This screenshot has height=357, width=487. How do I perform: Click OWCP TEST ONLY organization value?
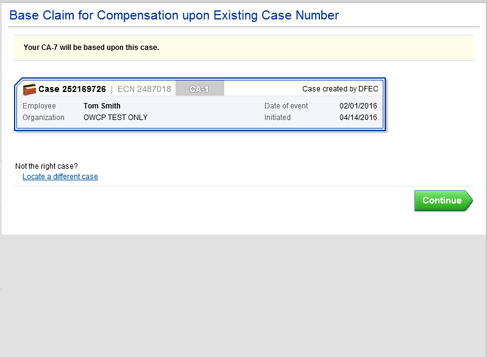pyautogui.click(x=115, y=118)
